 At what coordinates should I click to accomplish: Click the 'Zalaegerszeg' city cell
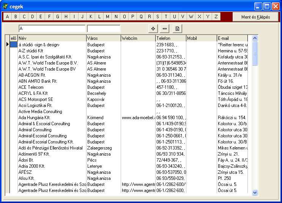(x=104, y=148)
